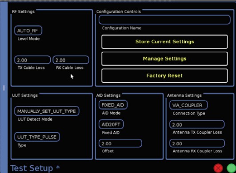Click the UUT Settings group label
The width and height of the screenshot is (236, 173).
pyautogui.click(x=25, y=96)
